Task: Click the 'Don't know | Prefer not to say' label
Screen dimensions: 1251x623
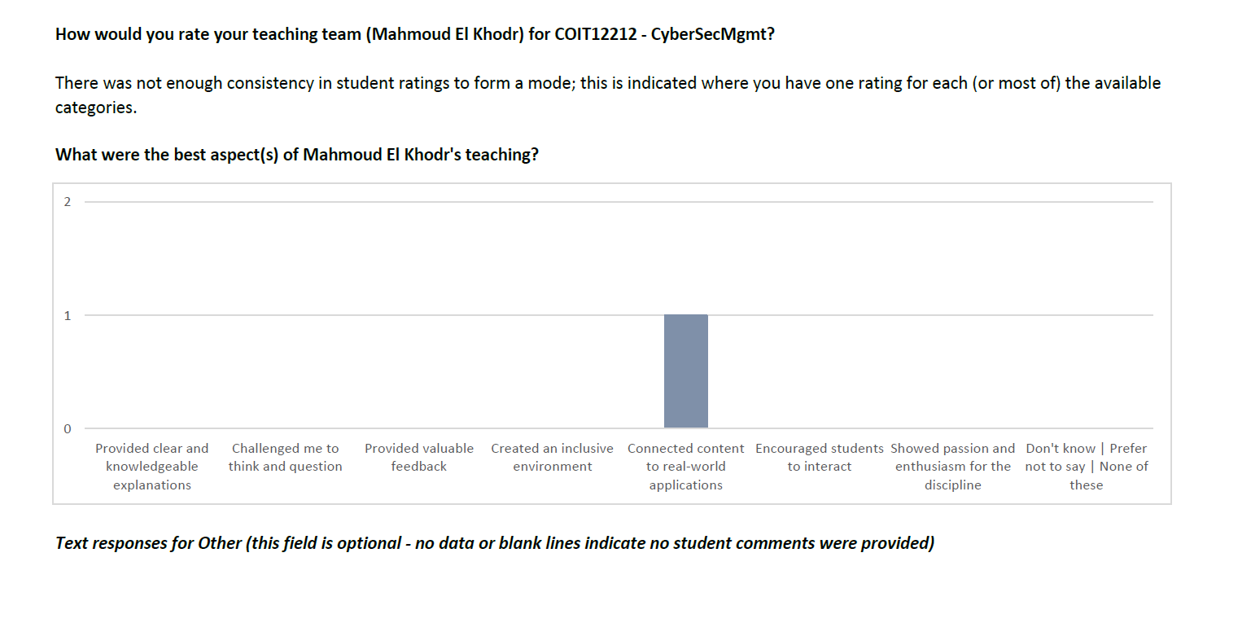Action: coord(1087,467)
